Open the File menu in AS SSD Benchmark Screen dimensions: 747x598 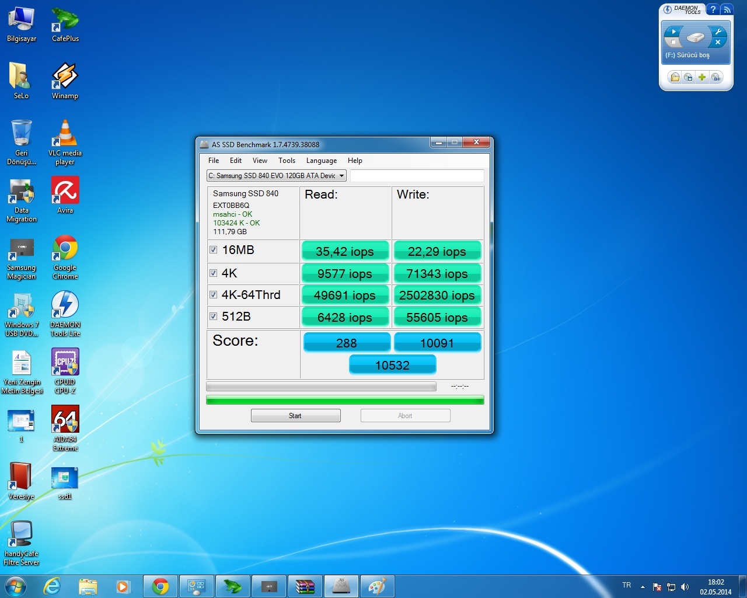coord(214,161)
